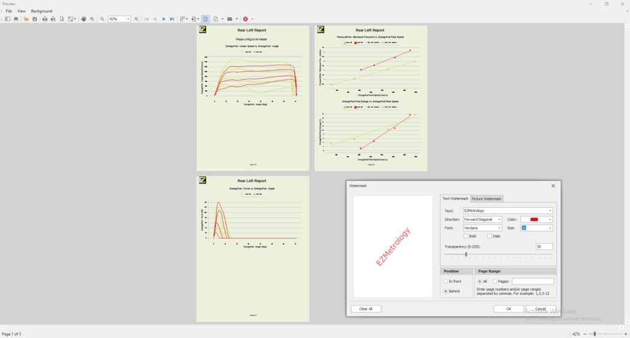This screenshot has height=338, width=630.
Task: Enable the Italic checkbox
Action: click(490, 236)
